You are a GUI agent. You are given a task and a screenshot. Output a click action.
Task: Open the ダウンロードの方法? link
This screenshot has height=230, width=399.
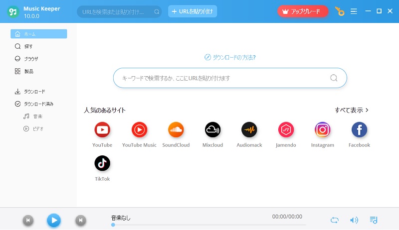(x=230, y=57)
